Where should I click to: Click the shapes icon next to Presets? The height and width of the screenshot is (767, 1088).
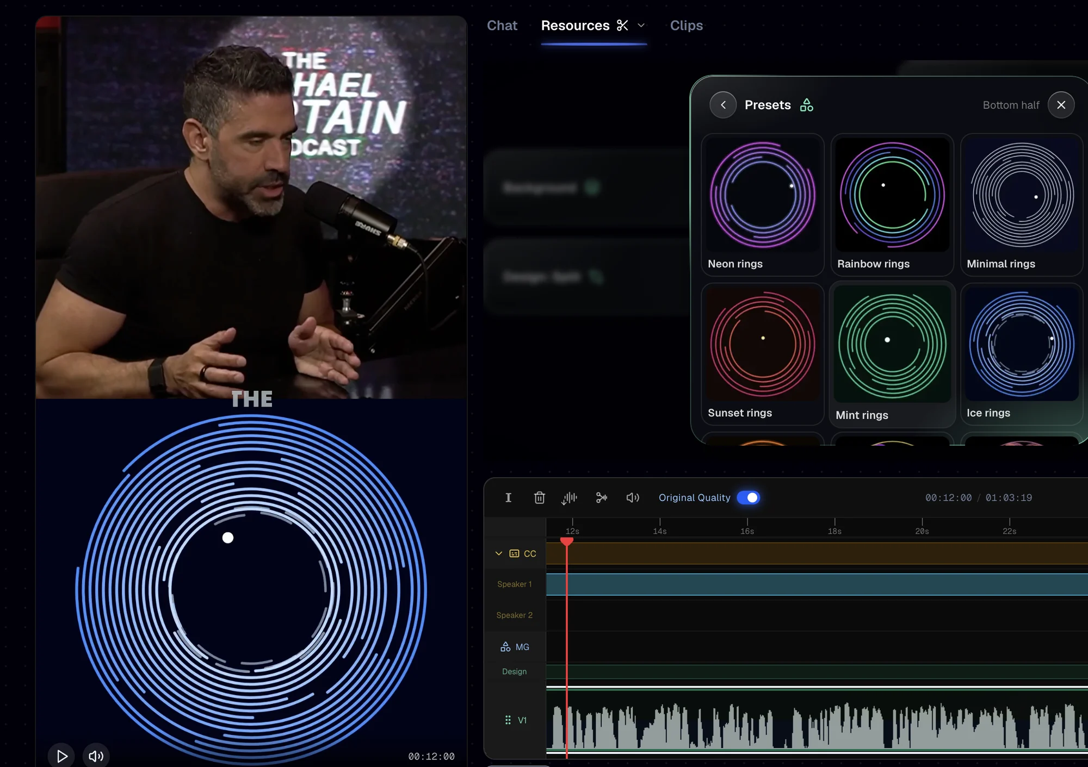tap(806, 105)
